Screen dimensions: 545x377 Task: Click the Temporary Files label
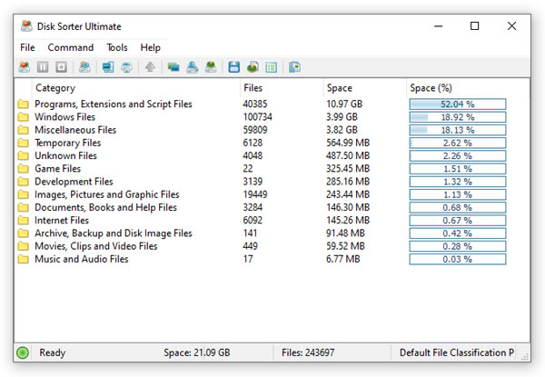(68, 143)
